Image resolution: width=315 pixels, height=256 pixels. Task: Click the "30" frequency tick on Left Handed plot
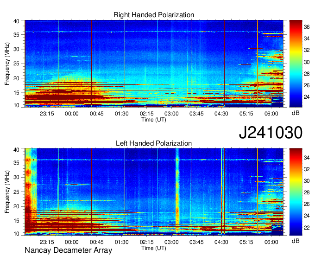coord(16,177)
